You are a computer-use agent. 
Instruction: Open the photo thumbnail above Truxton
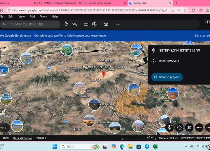(79, 88)
